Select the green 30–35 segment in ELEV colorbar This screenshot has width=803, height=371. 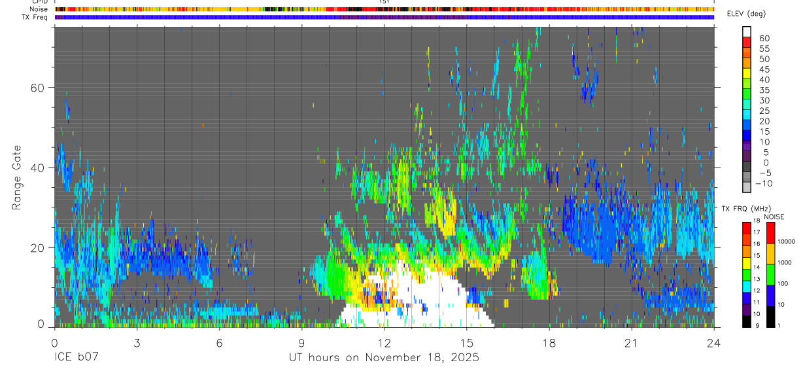click(747, 95)
